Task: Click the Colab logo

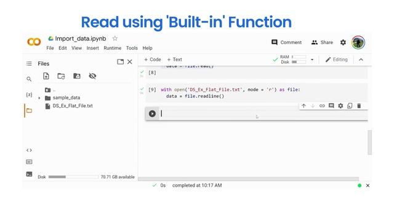Action: tap(34, 42)
